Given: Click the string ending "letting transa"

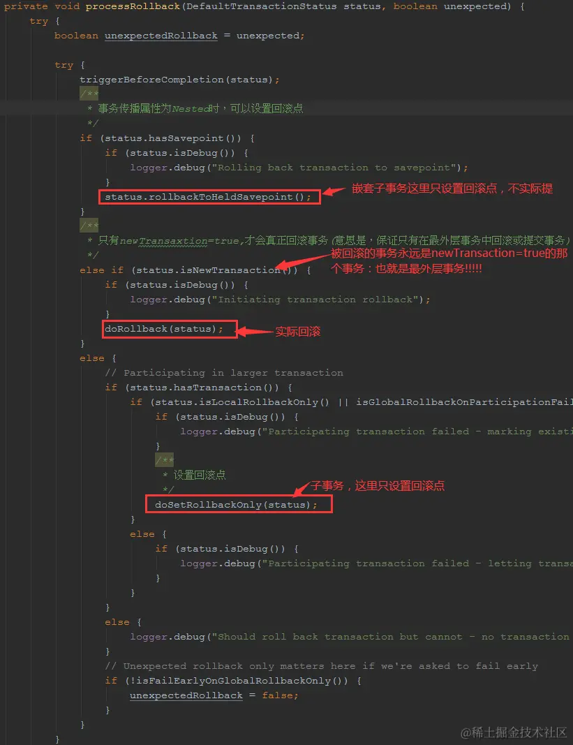Looking at the screenshot, I should click(x=417, y=563).
